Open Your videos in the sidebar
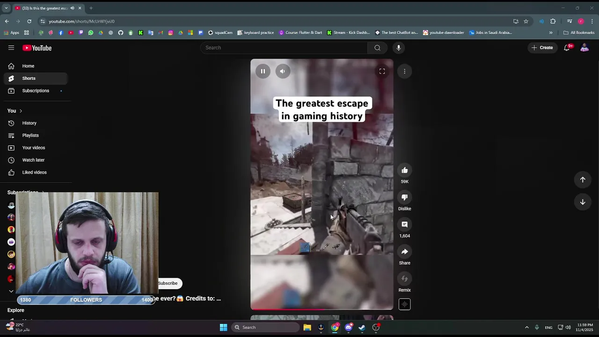This screenshot has height=337, width=599. point(36,148)
